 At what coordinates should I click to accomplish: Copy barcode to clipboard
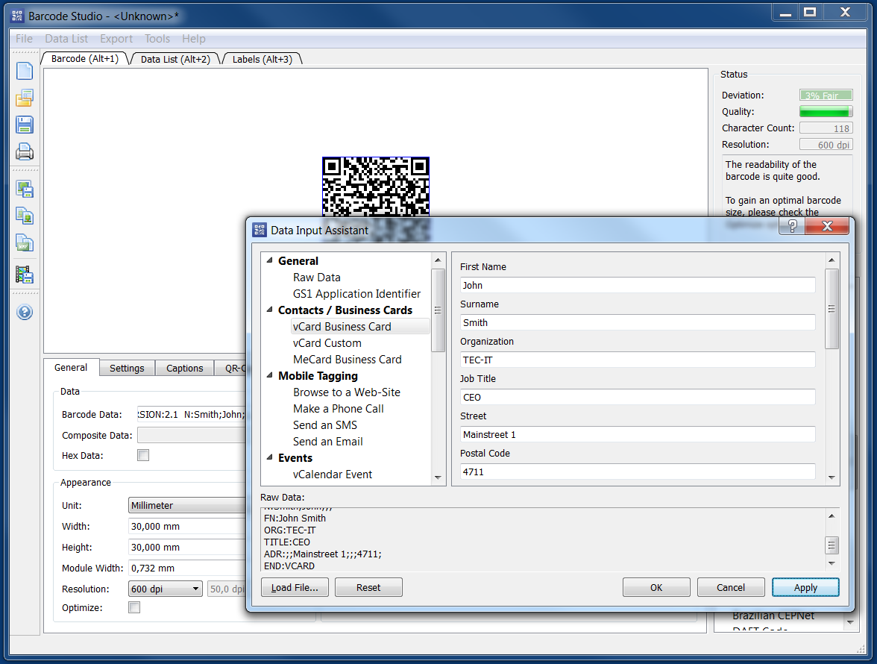[x=24, y=216]
